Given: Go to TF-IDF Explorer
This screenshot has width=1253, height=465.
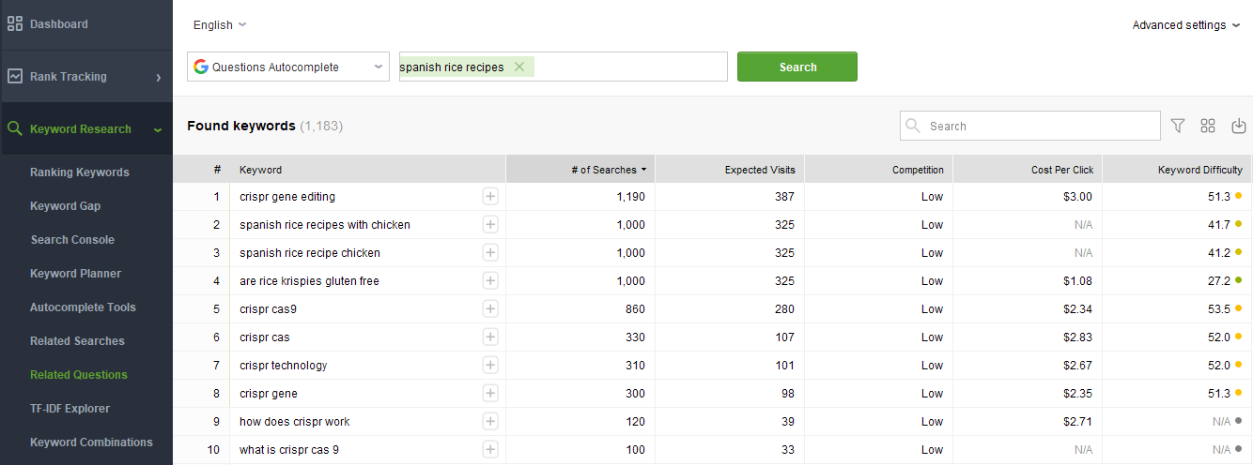Looking at the screenshot, I should (70, 409).
